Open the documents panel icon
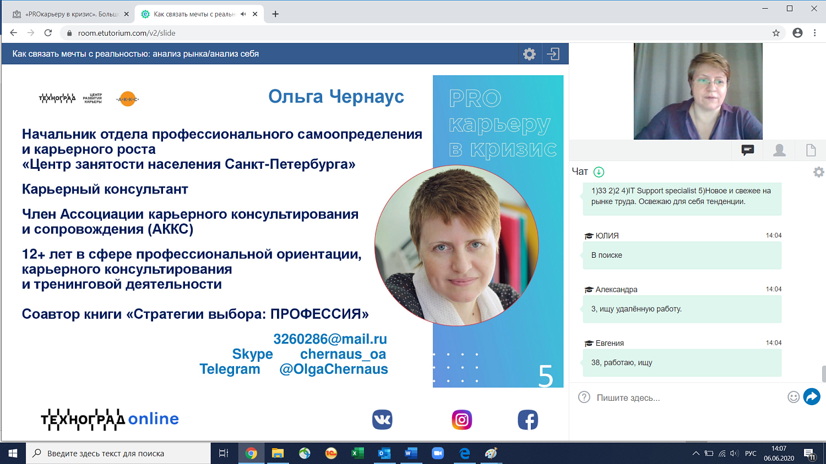This screenshot has height=464, width=826. [x=811, y=150]
